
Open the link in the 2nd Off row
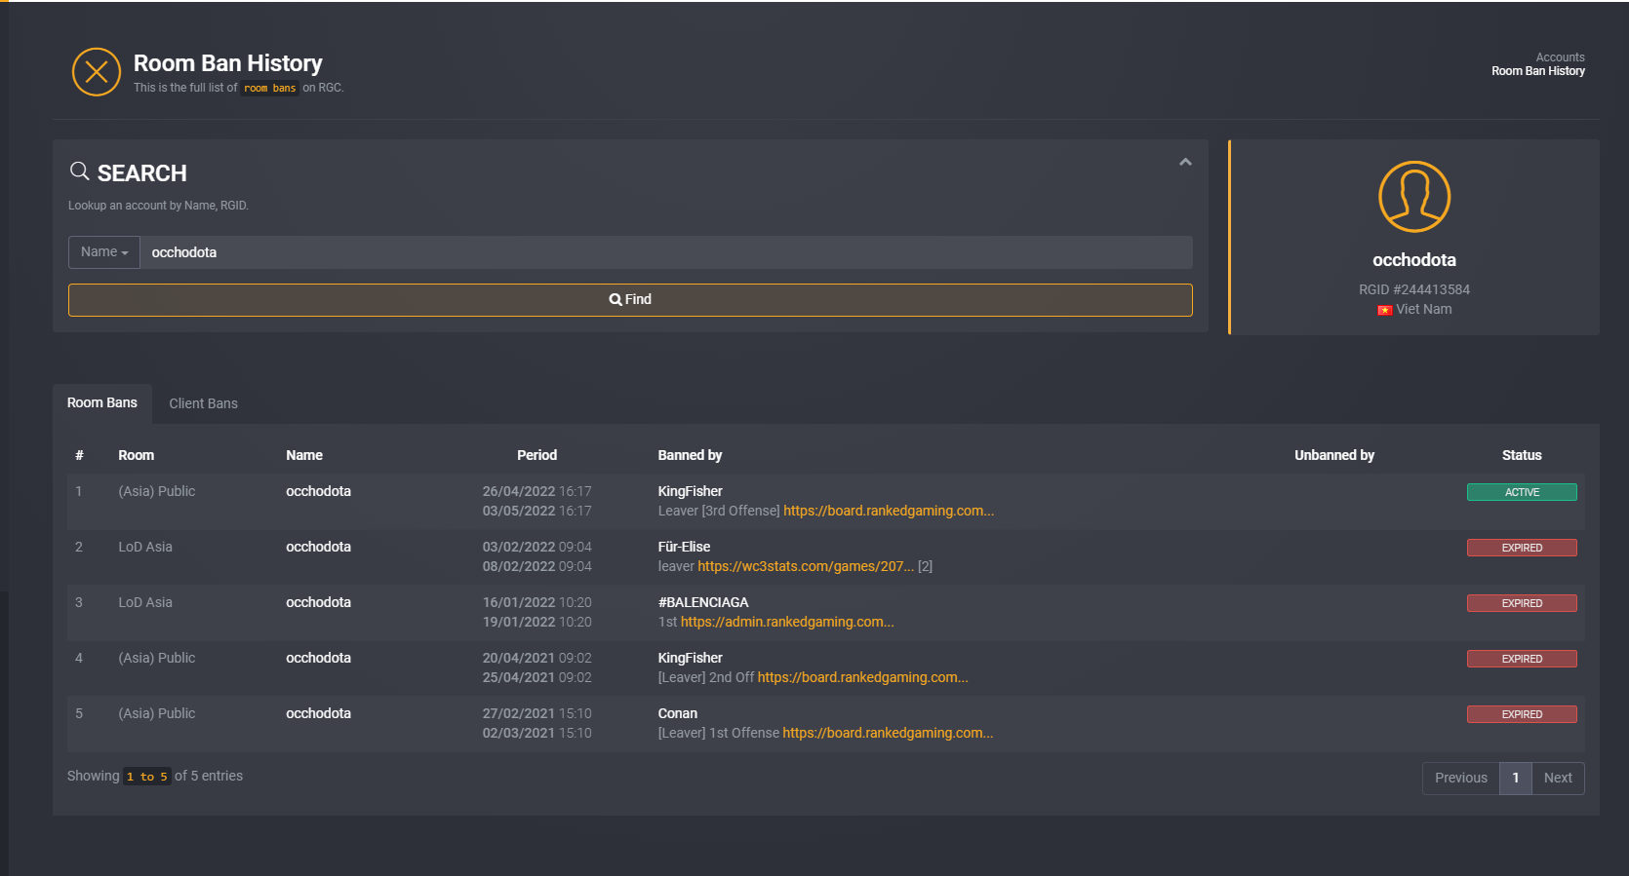point(863,677)
